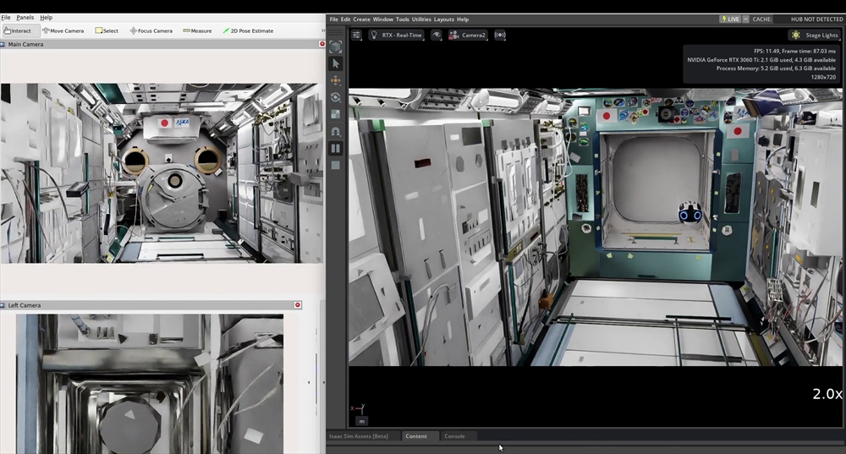846x454 pixels.
Task: Open the Camera2 camera selection dropdown
Action: coord(468,35)
